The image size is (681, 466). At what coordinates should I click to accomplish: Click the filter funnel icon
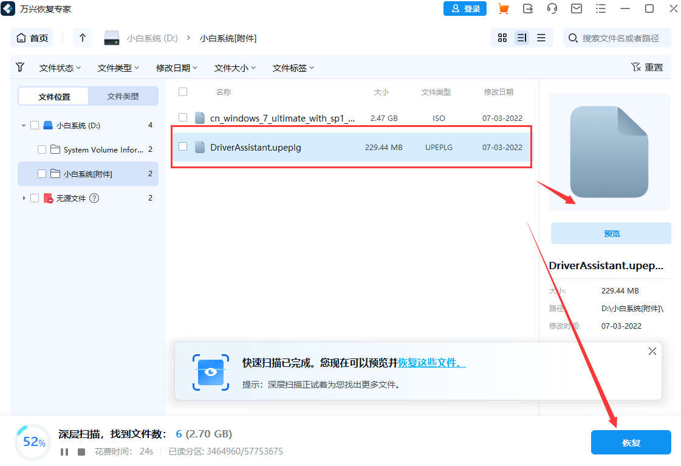point(20,67)
